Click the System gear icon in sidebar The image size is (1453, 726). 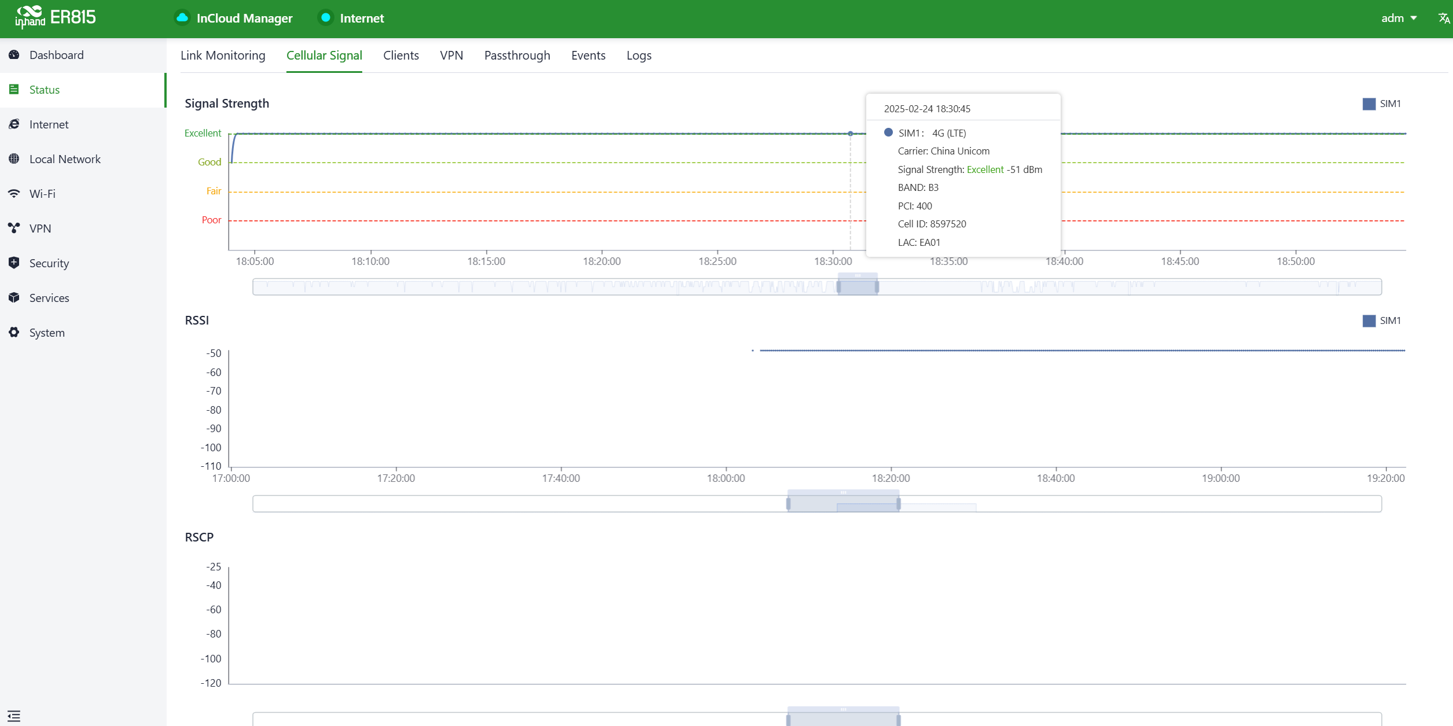click(x=14, y=333)
